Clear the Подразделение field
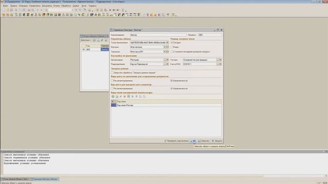 [168, 64]
